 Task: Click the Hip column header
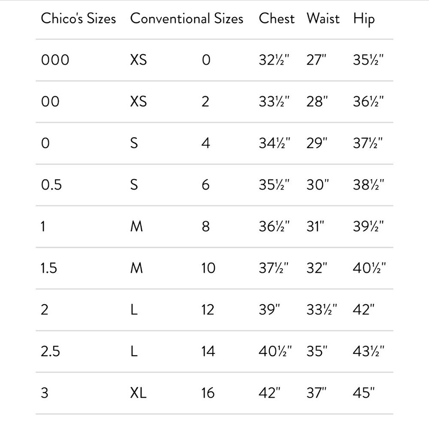tap(364, 19)
